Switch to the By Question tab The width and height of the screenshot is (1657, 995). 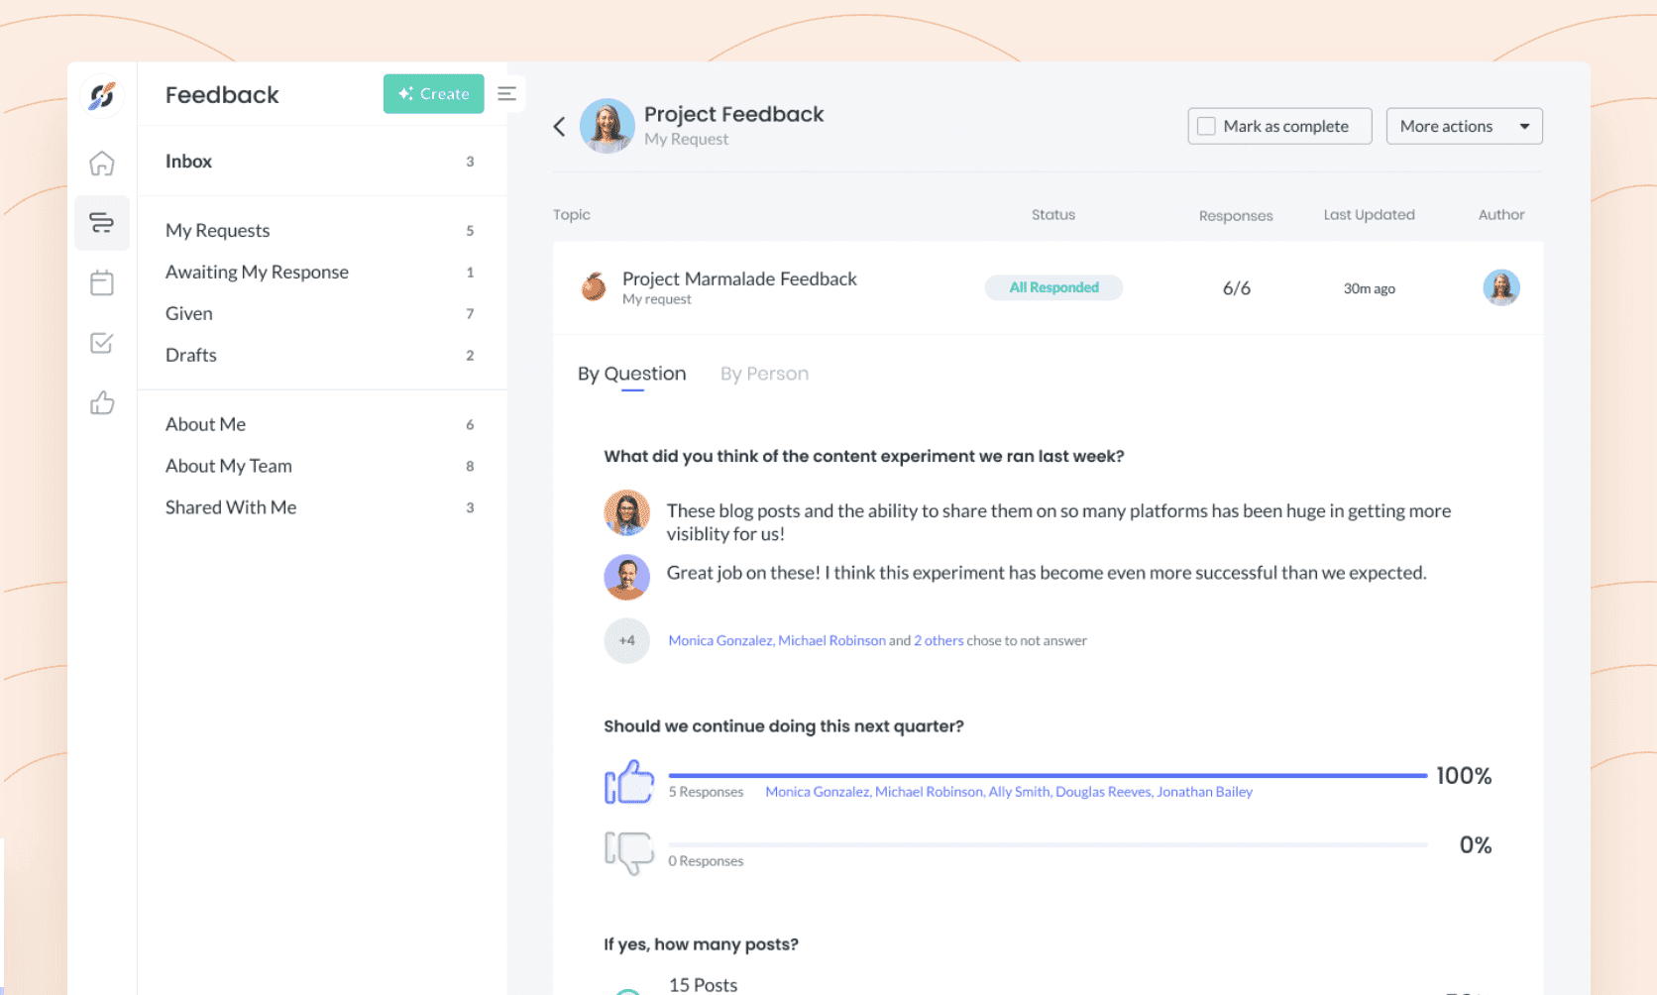pyautogui.click(x=631, y=374)
